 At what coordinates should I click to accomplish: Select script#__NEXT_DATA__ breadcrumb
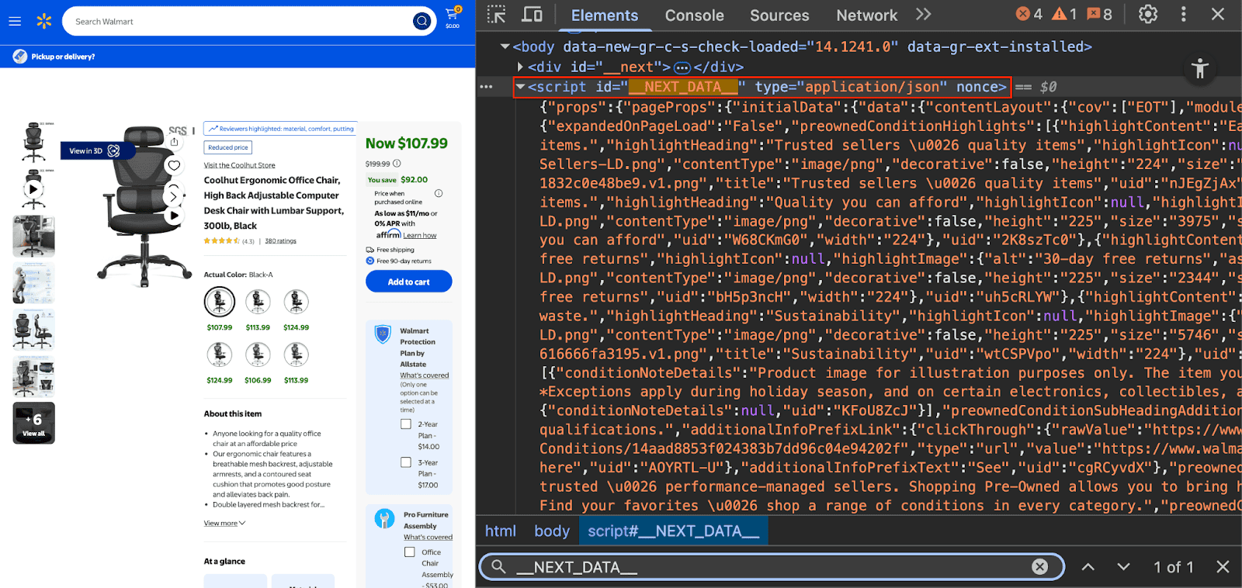(673, 531)
